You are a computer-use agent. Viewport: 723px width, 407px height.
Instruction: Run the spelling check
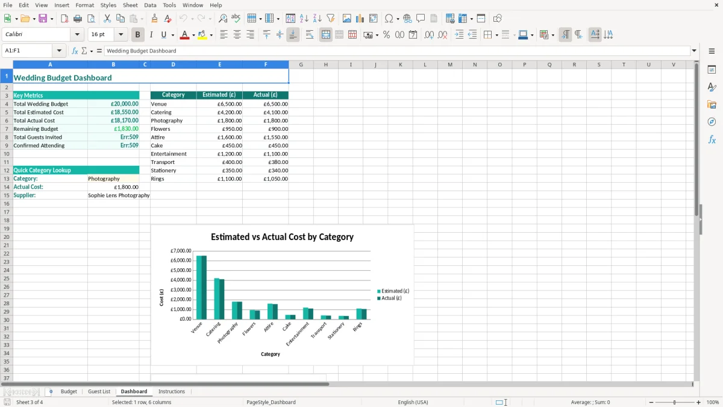236,18
